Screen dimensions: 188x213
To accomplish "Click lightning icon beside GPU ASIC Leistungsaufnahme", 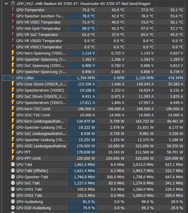I will coord(13,146).
